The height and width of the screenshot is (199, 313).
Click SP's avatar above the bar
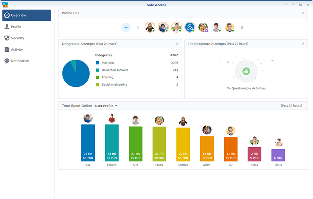230,131
